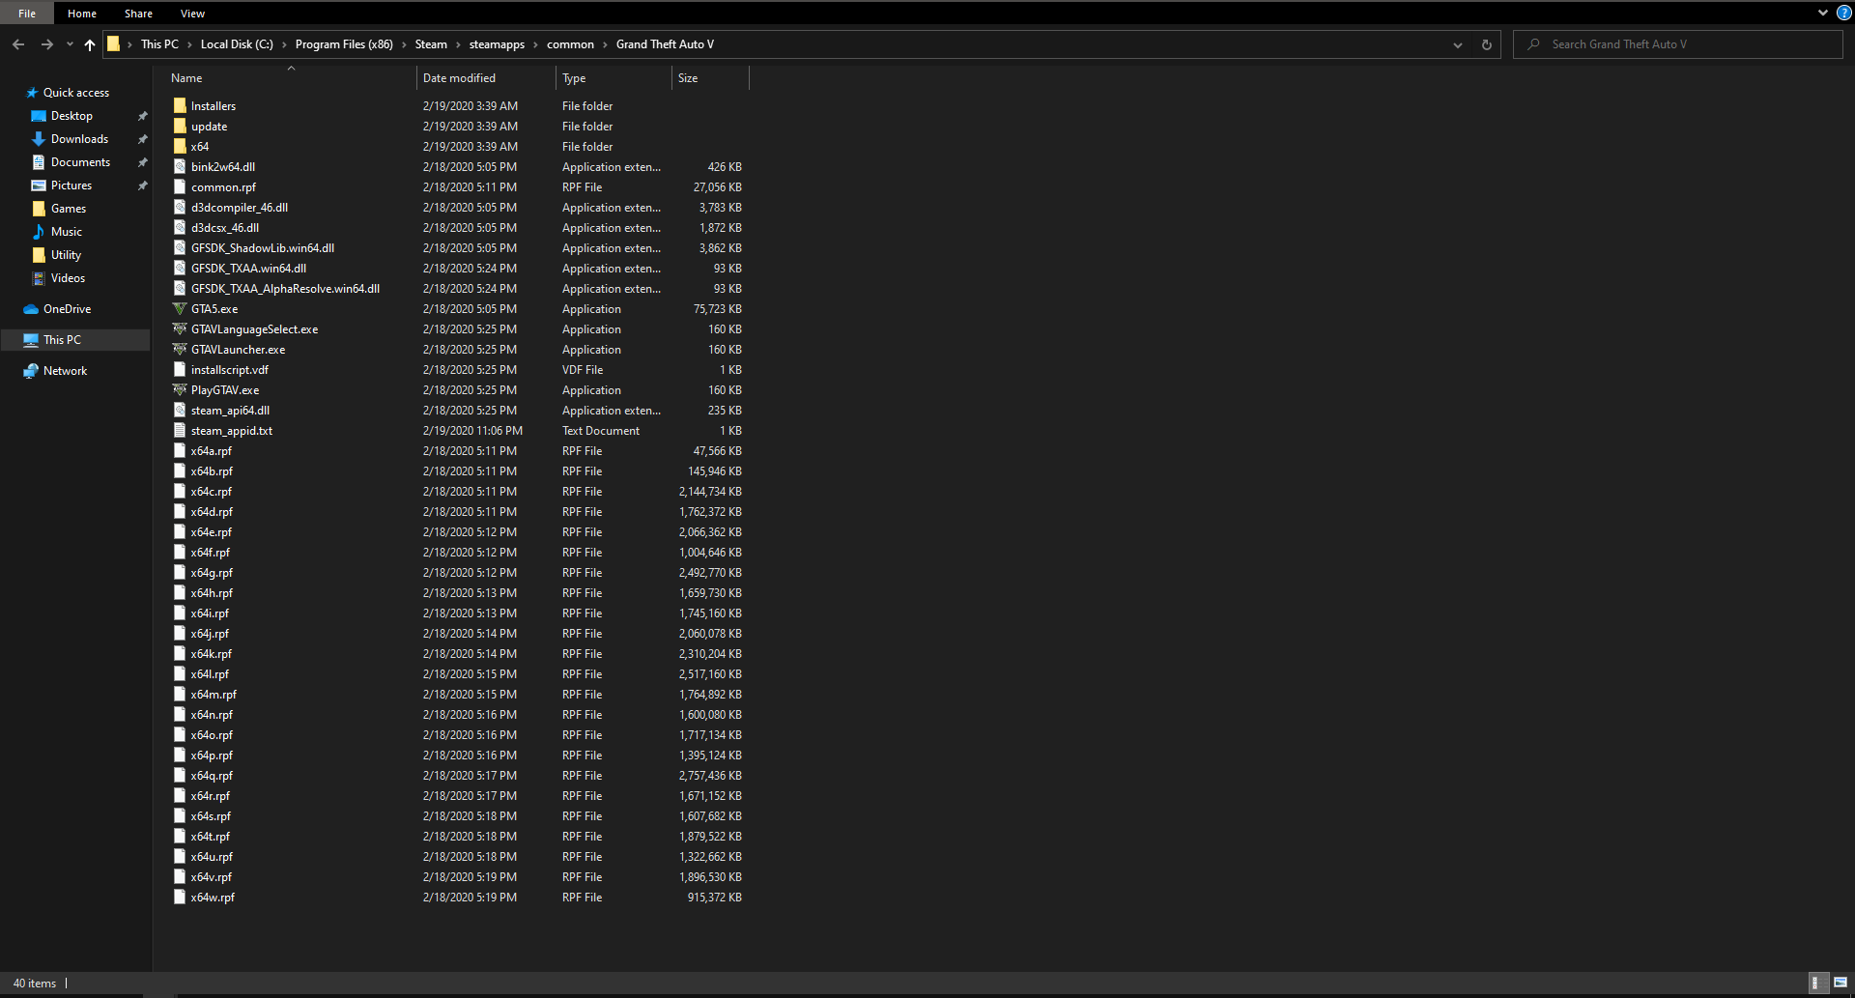Image resolution: width=1855 pixels, height=998 pixels.
Task: Select the x64w.rpf file name
Action: click(x=213, y=898)
